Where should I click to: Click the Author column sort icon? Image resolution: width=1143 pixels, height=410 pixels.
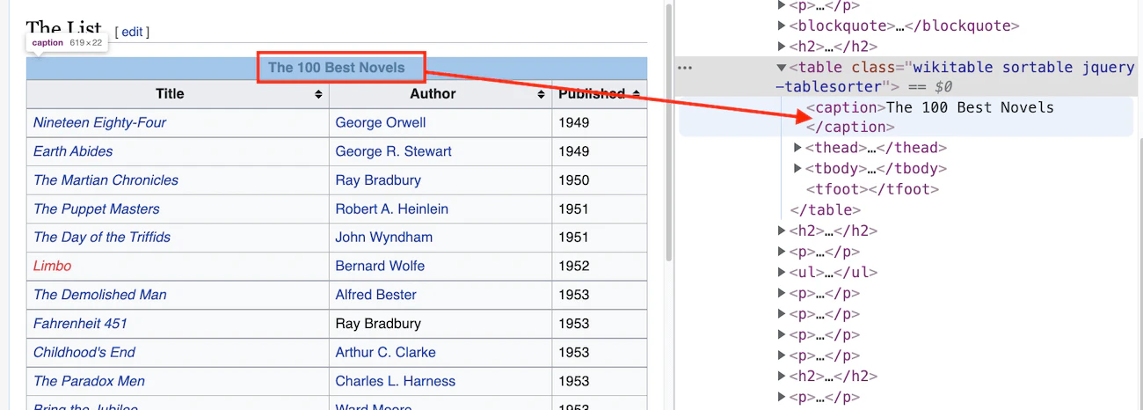pos(542,94)
